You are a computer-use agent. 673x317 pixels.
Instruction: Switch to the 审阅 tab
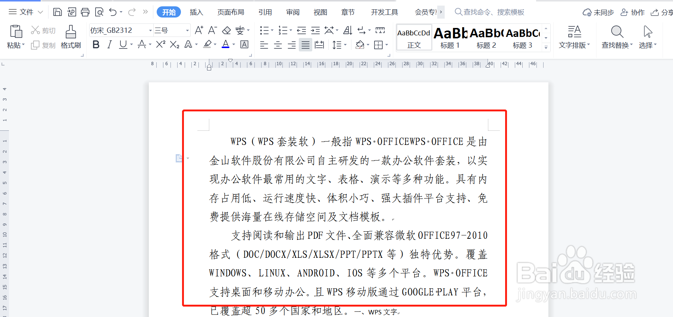tap(293, 12)
